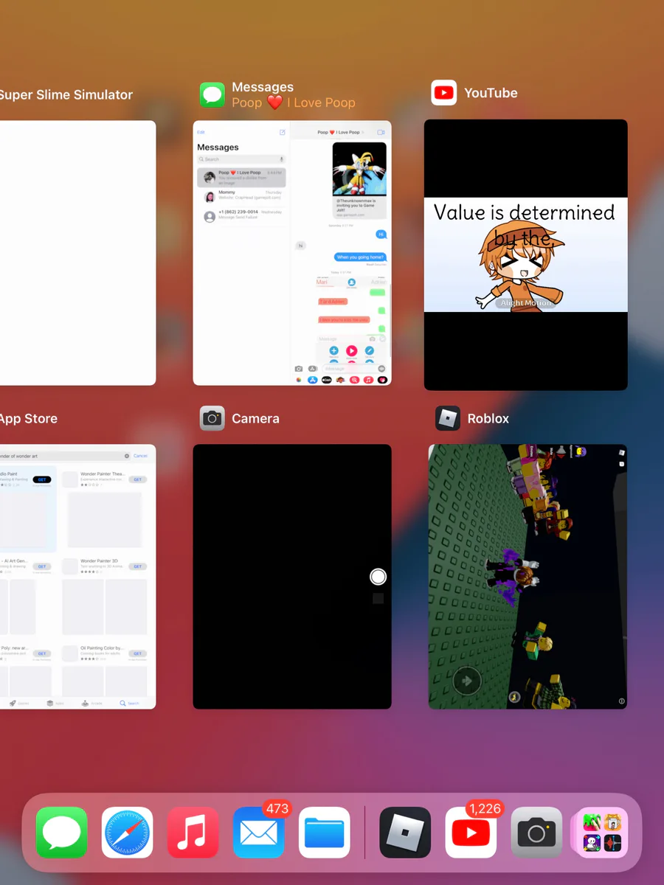Tap the joystick control in Roblox card
Screen dimensions: 664x885
coord(466,681)
